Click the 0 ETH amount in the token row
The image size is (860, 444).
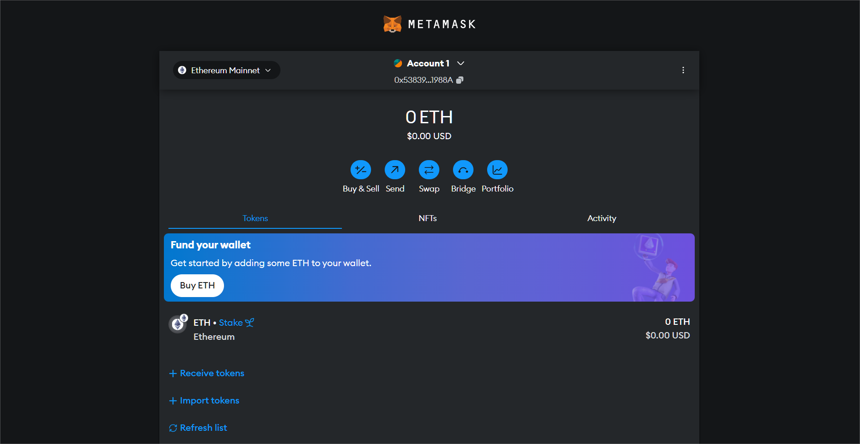[677, 322]
